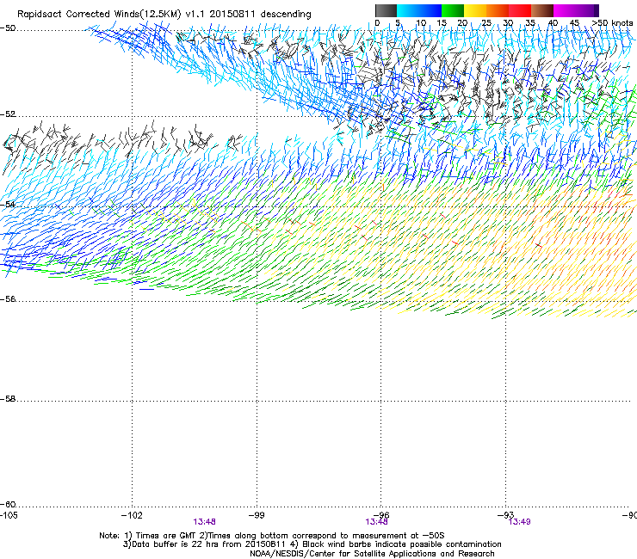The width and height of the screenshot is (637, 559).
Task: Click the gray 0-5 knots color segment
Action: [386, 10]
